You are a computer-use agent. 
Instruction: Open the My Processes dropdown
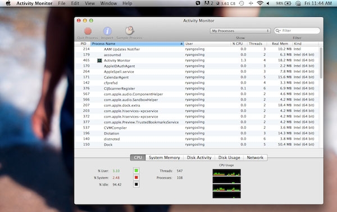[x=240, y=31]
